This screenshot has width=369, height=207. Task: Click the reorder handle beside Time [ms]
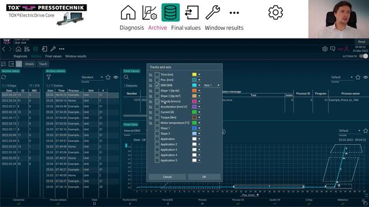click(150, 75)
